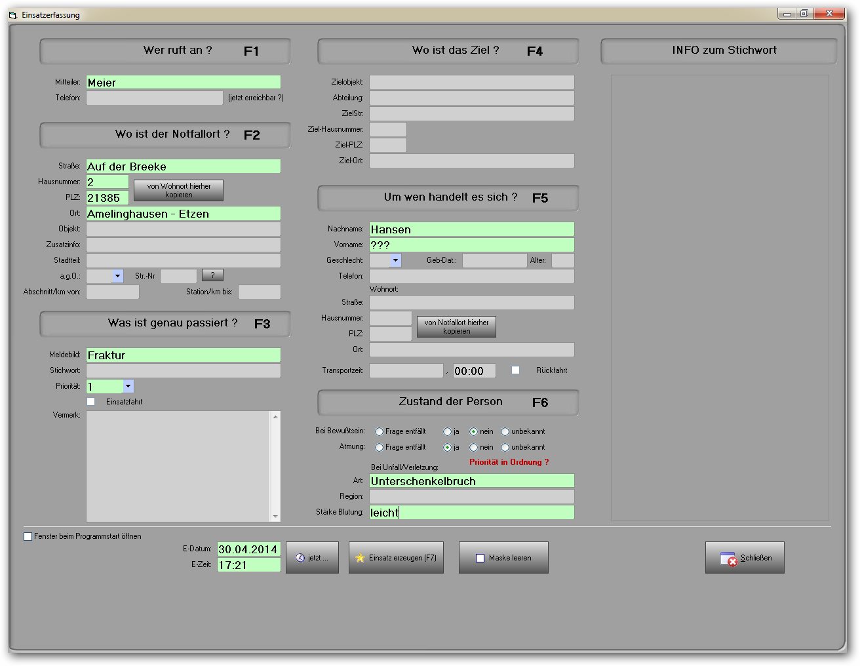
Task: Click the PLZ field with 21385
Action: pos(107,197)
